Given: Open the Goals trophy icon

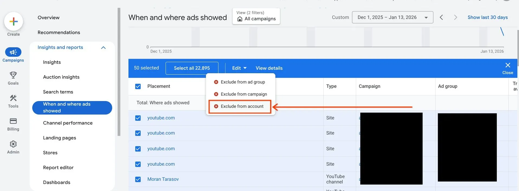Looking at the screenshot, I should [x=13, y=75].
